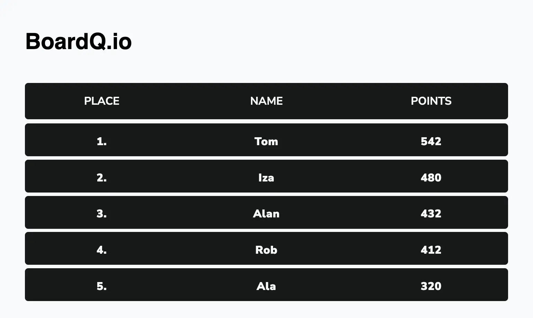Click the name Alan
The image size is (533, 318).
(x=266, y=214)
